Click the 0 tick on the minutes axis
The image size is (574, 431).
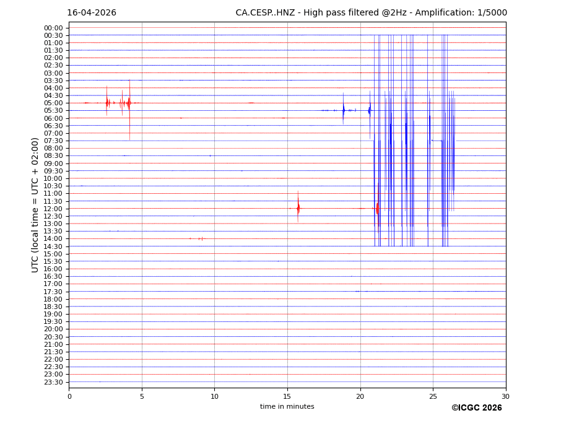pos(69,396)
